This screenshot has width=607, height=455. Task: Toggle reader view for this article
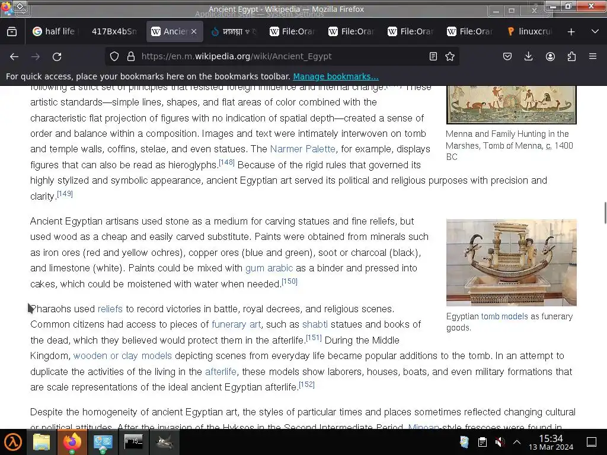tap(433, 56)
